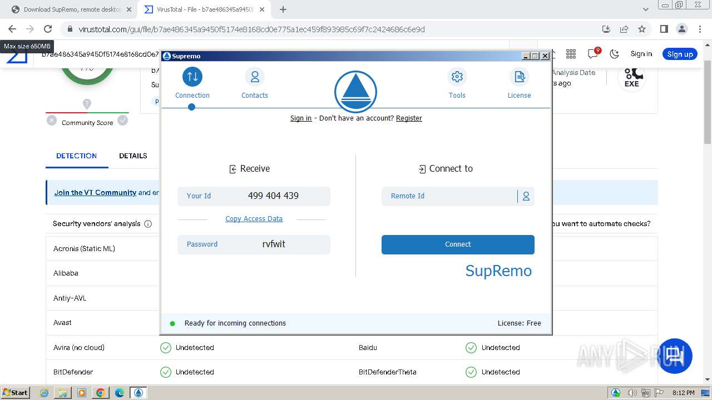Click BitDefenderTheta vendor name

pos(387,372)
